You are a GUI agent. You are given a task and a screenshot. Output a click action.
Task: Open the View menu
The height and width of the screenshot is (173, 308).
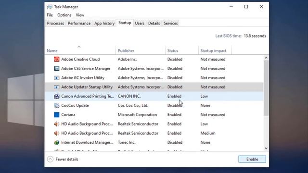(80, 15)
